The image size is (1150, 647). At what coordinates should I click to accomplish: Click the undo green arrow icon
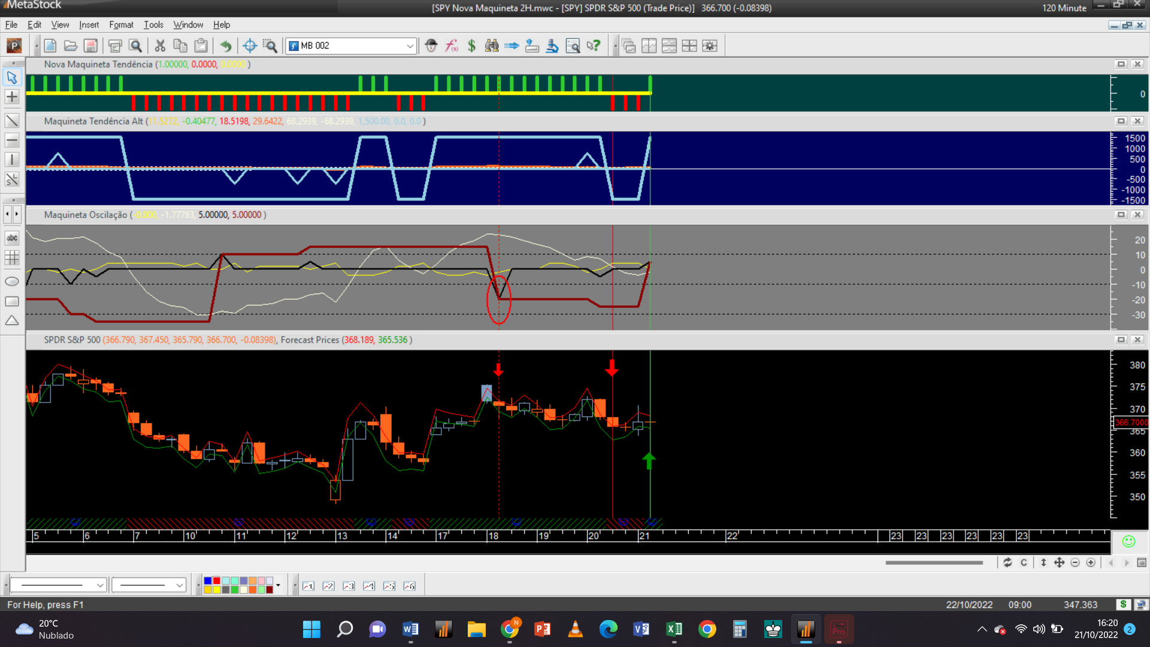coord(226,46)
